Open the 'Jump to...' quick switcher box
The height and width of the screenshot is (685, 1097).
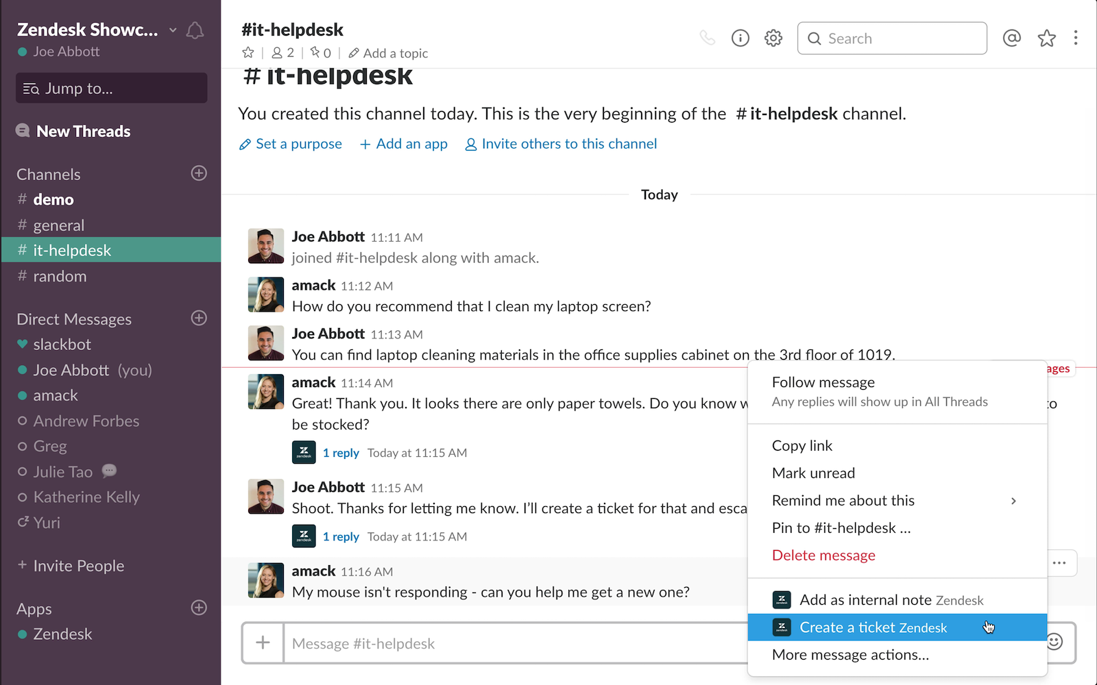[111, 88]
